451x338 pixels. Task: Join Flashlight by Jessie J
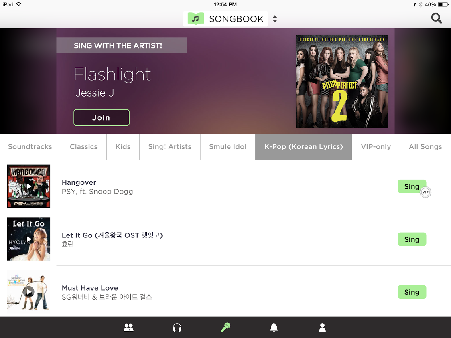[102, 117]
